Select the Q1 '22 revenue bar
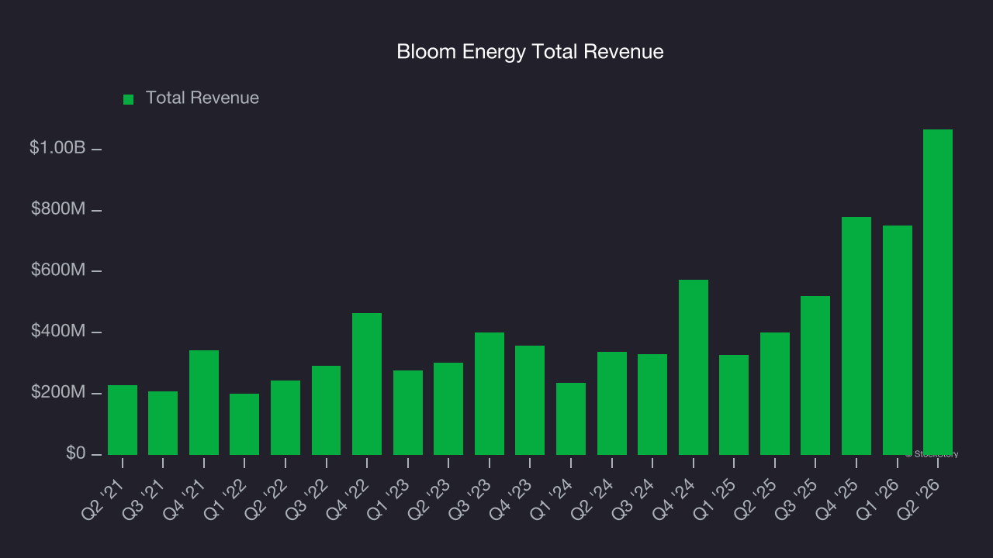Screen dimensions: 993x558 [x=244, y=424]
